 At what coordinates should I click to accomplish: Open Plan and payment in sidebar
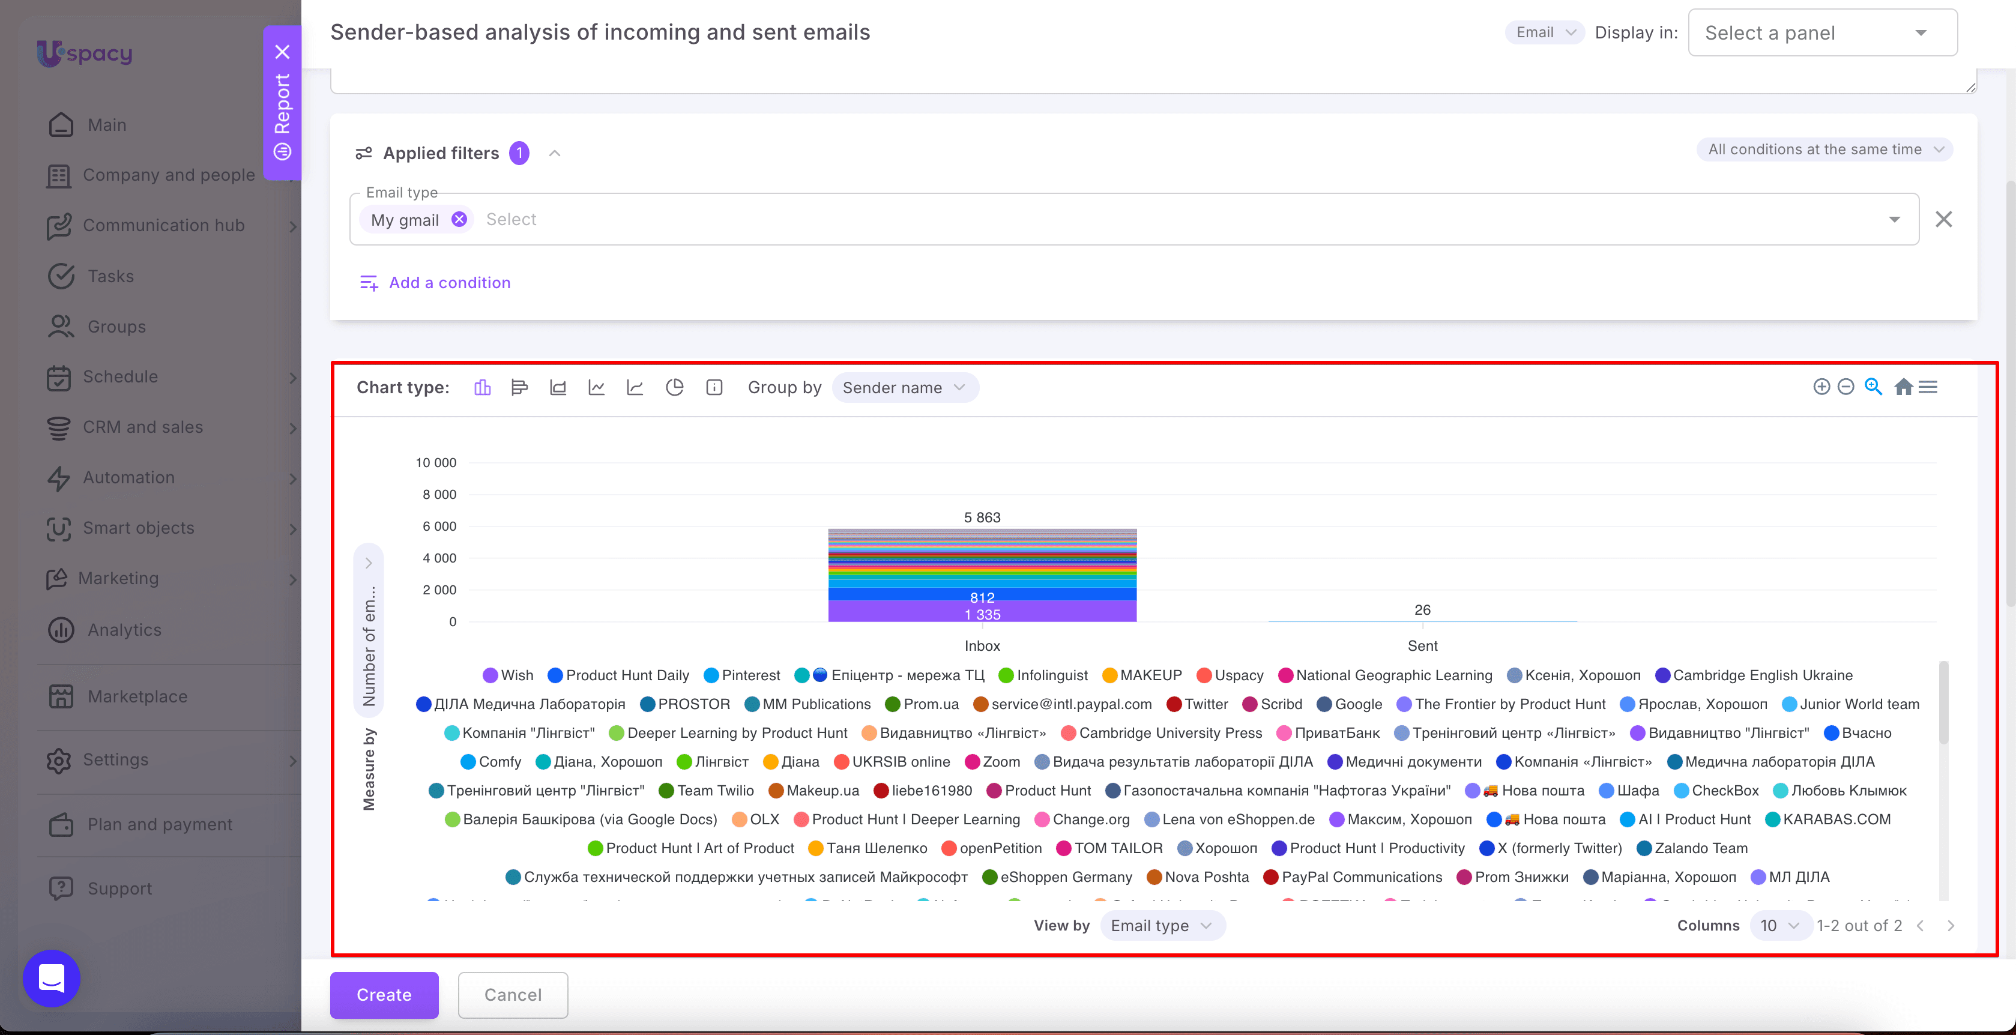pyautogui.click(x=160, y=824)
